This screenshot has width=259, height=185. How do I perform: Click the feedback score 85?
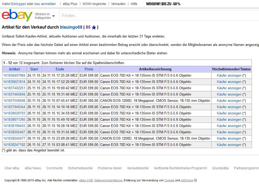(x=88, y=27)
